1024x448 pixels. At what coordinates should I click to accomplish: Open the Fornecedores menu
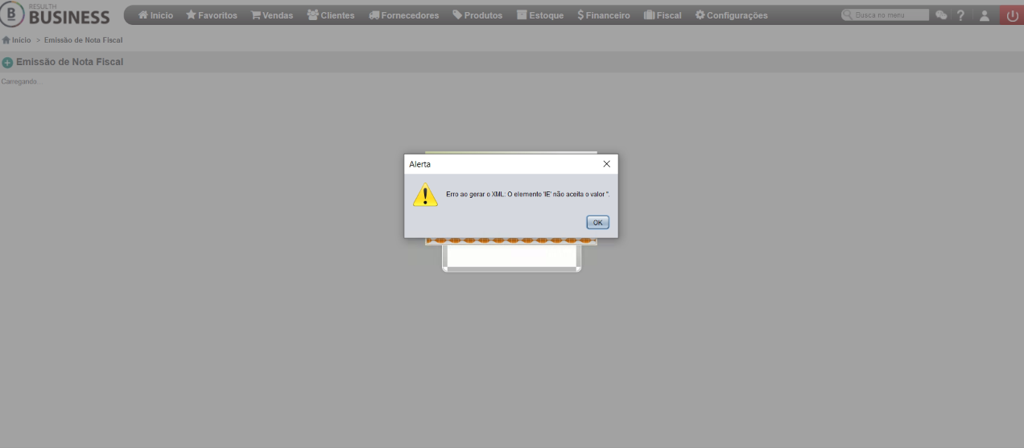(x=404, y=15)
